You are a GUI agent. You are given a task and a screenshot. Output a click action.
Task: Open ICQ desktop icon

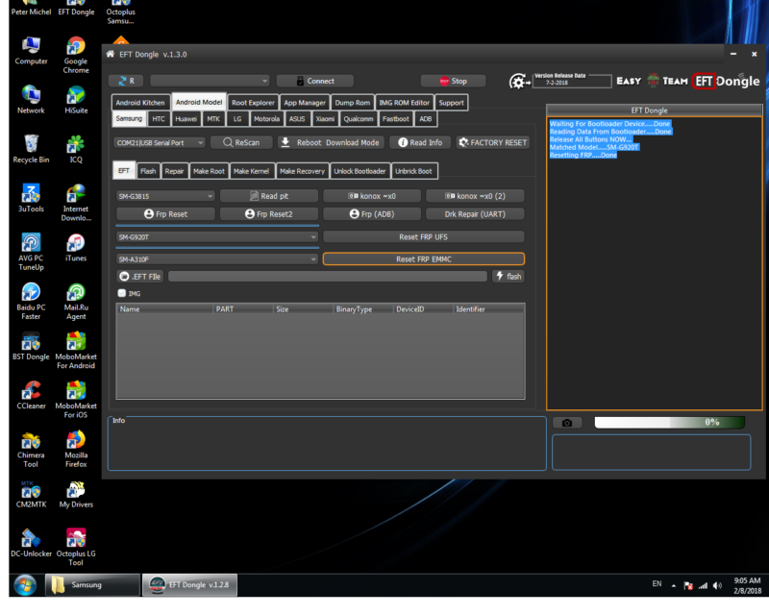point(76,149)
